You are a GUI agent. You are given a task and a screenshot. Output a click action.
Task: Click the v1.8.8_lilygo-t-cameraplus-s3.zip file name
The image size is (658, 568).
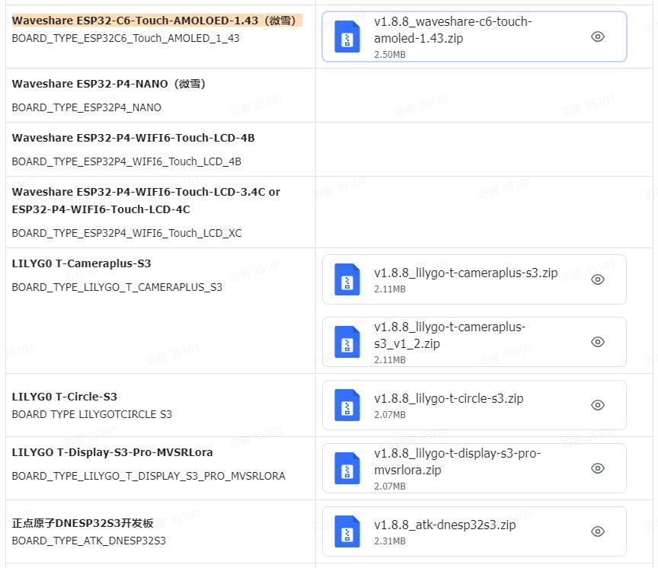pyautogui.click(x=465, y=273)
